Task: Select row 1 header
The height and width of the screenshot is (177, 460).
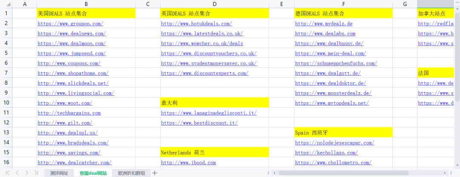Action: (6, 13)
